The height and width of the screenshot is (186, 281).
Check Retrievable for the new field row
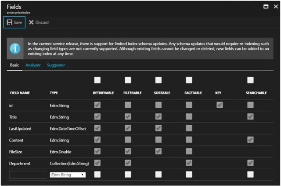pyautogui.click(x=97, y=175)
